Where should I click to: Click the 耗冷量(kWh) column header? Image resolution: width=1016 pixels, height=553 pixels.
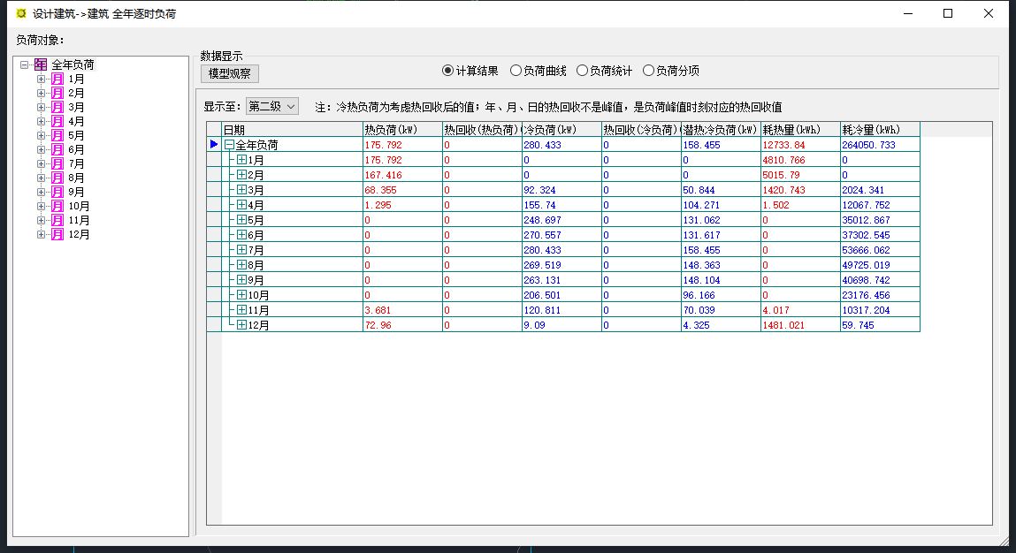tap(879, 130)
